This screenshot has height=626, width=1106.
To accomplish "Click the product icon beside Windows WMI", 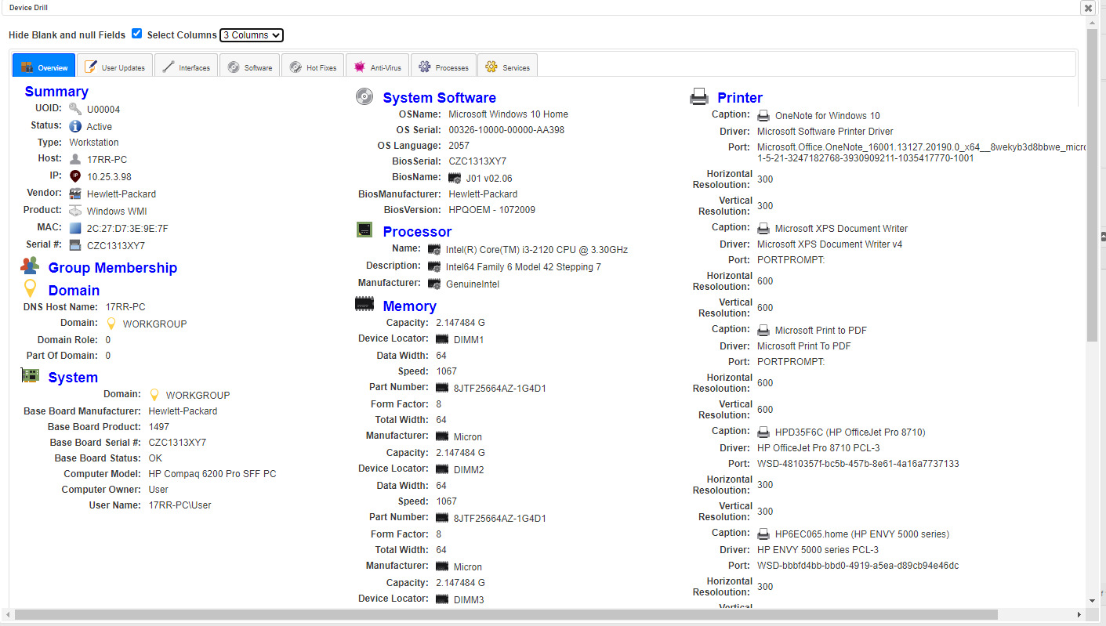I will 75,211.
